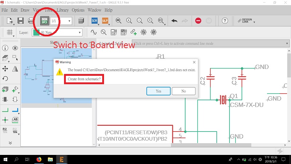This screenshot has width=291, height=164.
Task: Click the Zoom to fit icon
Action: pyautogui.click(x=119, y=21)
